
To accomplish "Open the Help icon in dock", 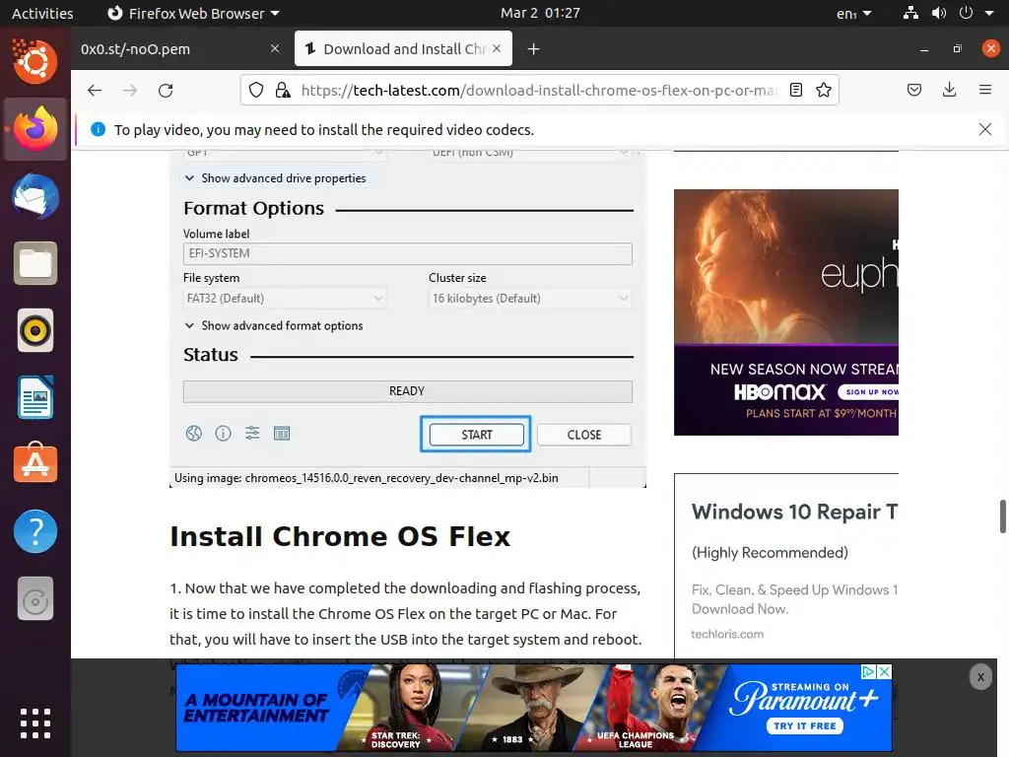I will [x=35, y=531].
